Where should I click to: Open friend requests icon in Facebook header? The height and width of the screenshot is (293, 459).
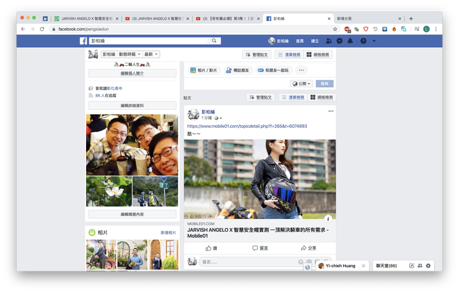(329, 41)
